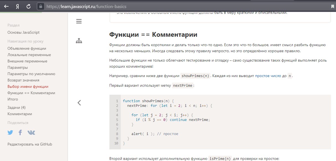Share the lesson on Twitter
The width and height of the screenshot is (336, 161).
pyautogui.click(x=10, y=133)
